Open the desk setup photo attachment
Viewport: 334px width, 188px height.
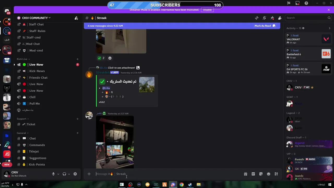click(115, 142)
